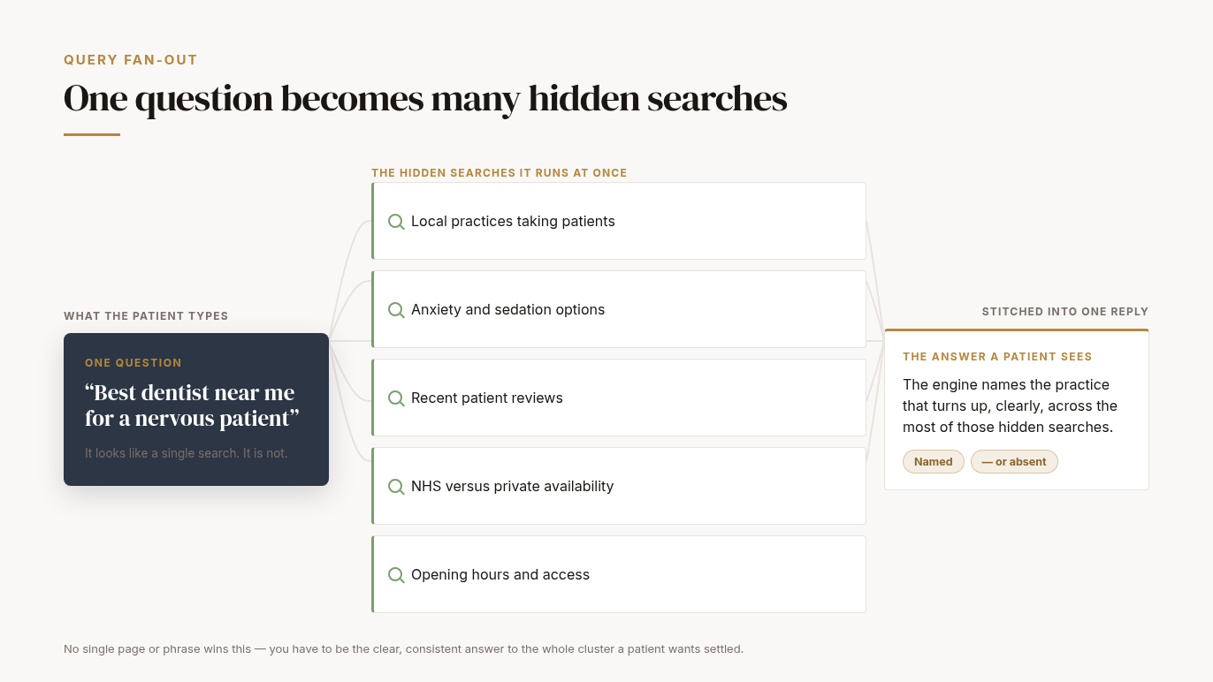The width and height of the screenshot is (1213, 682).
Task: Click the 'Stitched into one reply' label
Action: 1065,312
